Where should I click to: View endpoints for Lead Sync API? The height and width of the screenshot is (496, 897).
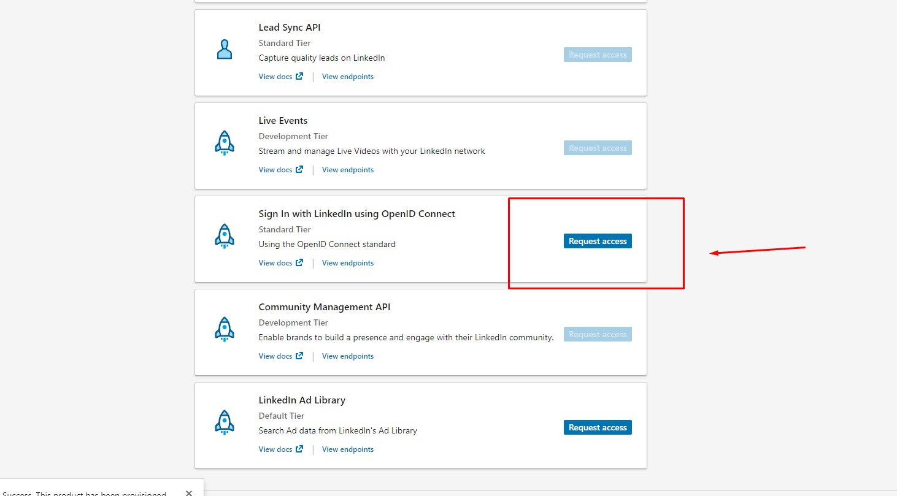348,77
